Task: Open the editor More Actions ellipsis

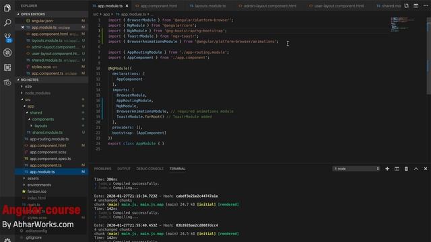Action: (426, 6)
